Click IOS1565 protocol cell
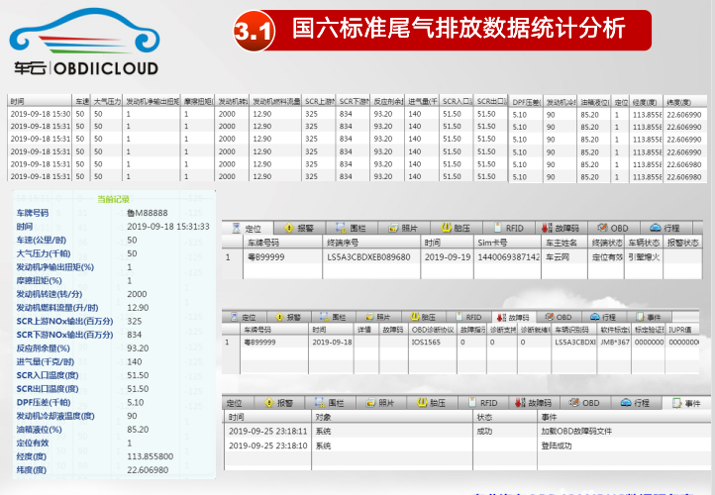Screen dimensions: 715x495 pos(433,342)
